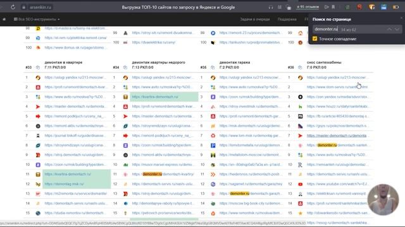This screenshot has width=405, height=227.
Task: Open demonter.ru highlighted link in column #35 row 13
Action: tap(251, 194)
